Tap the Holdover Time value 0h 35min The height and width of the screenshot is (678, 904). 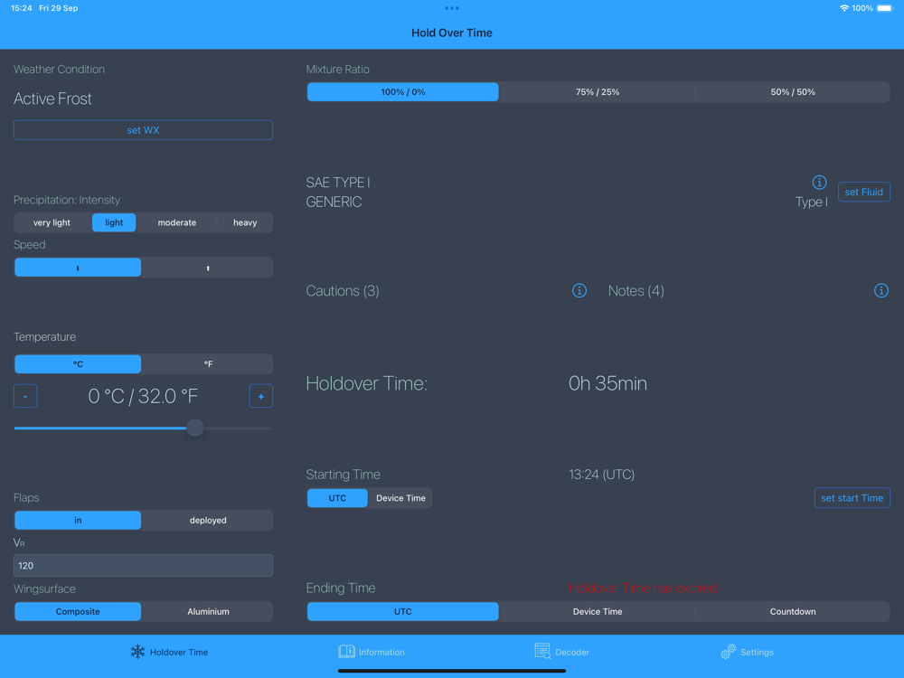pos(607,383)
